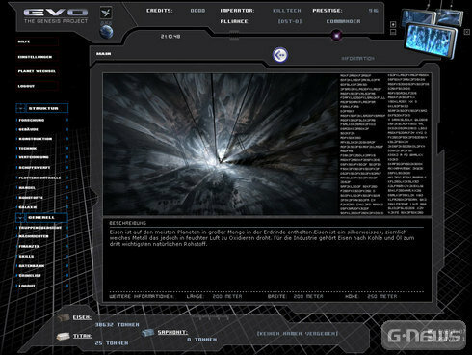Click the Eisen resource link
472x355 pixels.
click(x=82, y=317)
